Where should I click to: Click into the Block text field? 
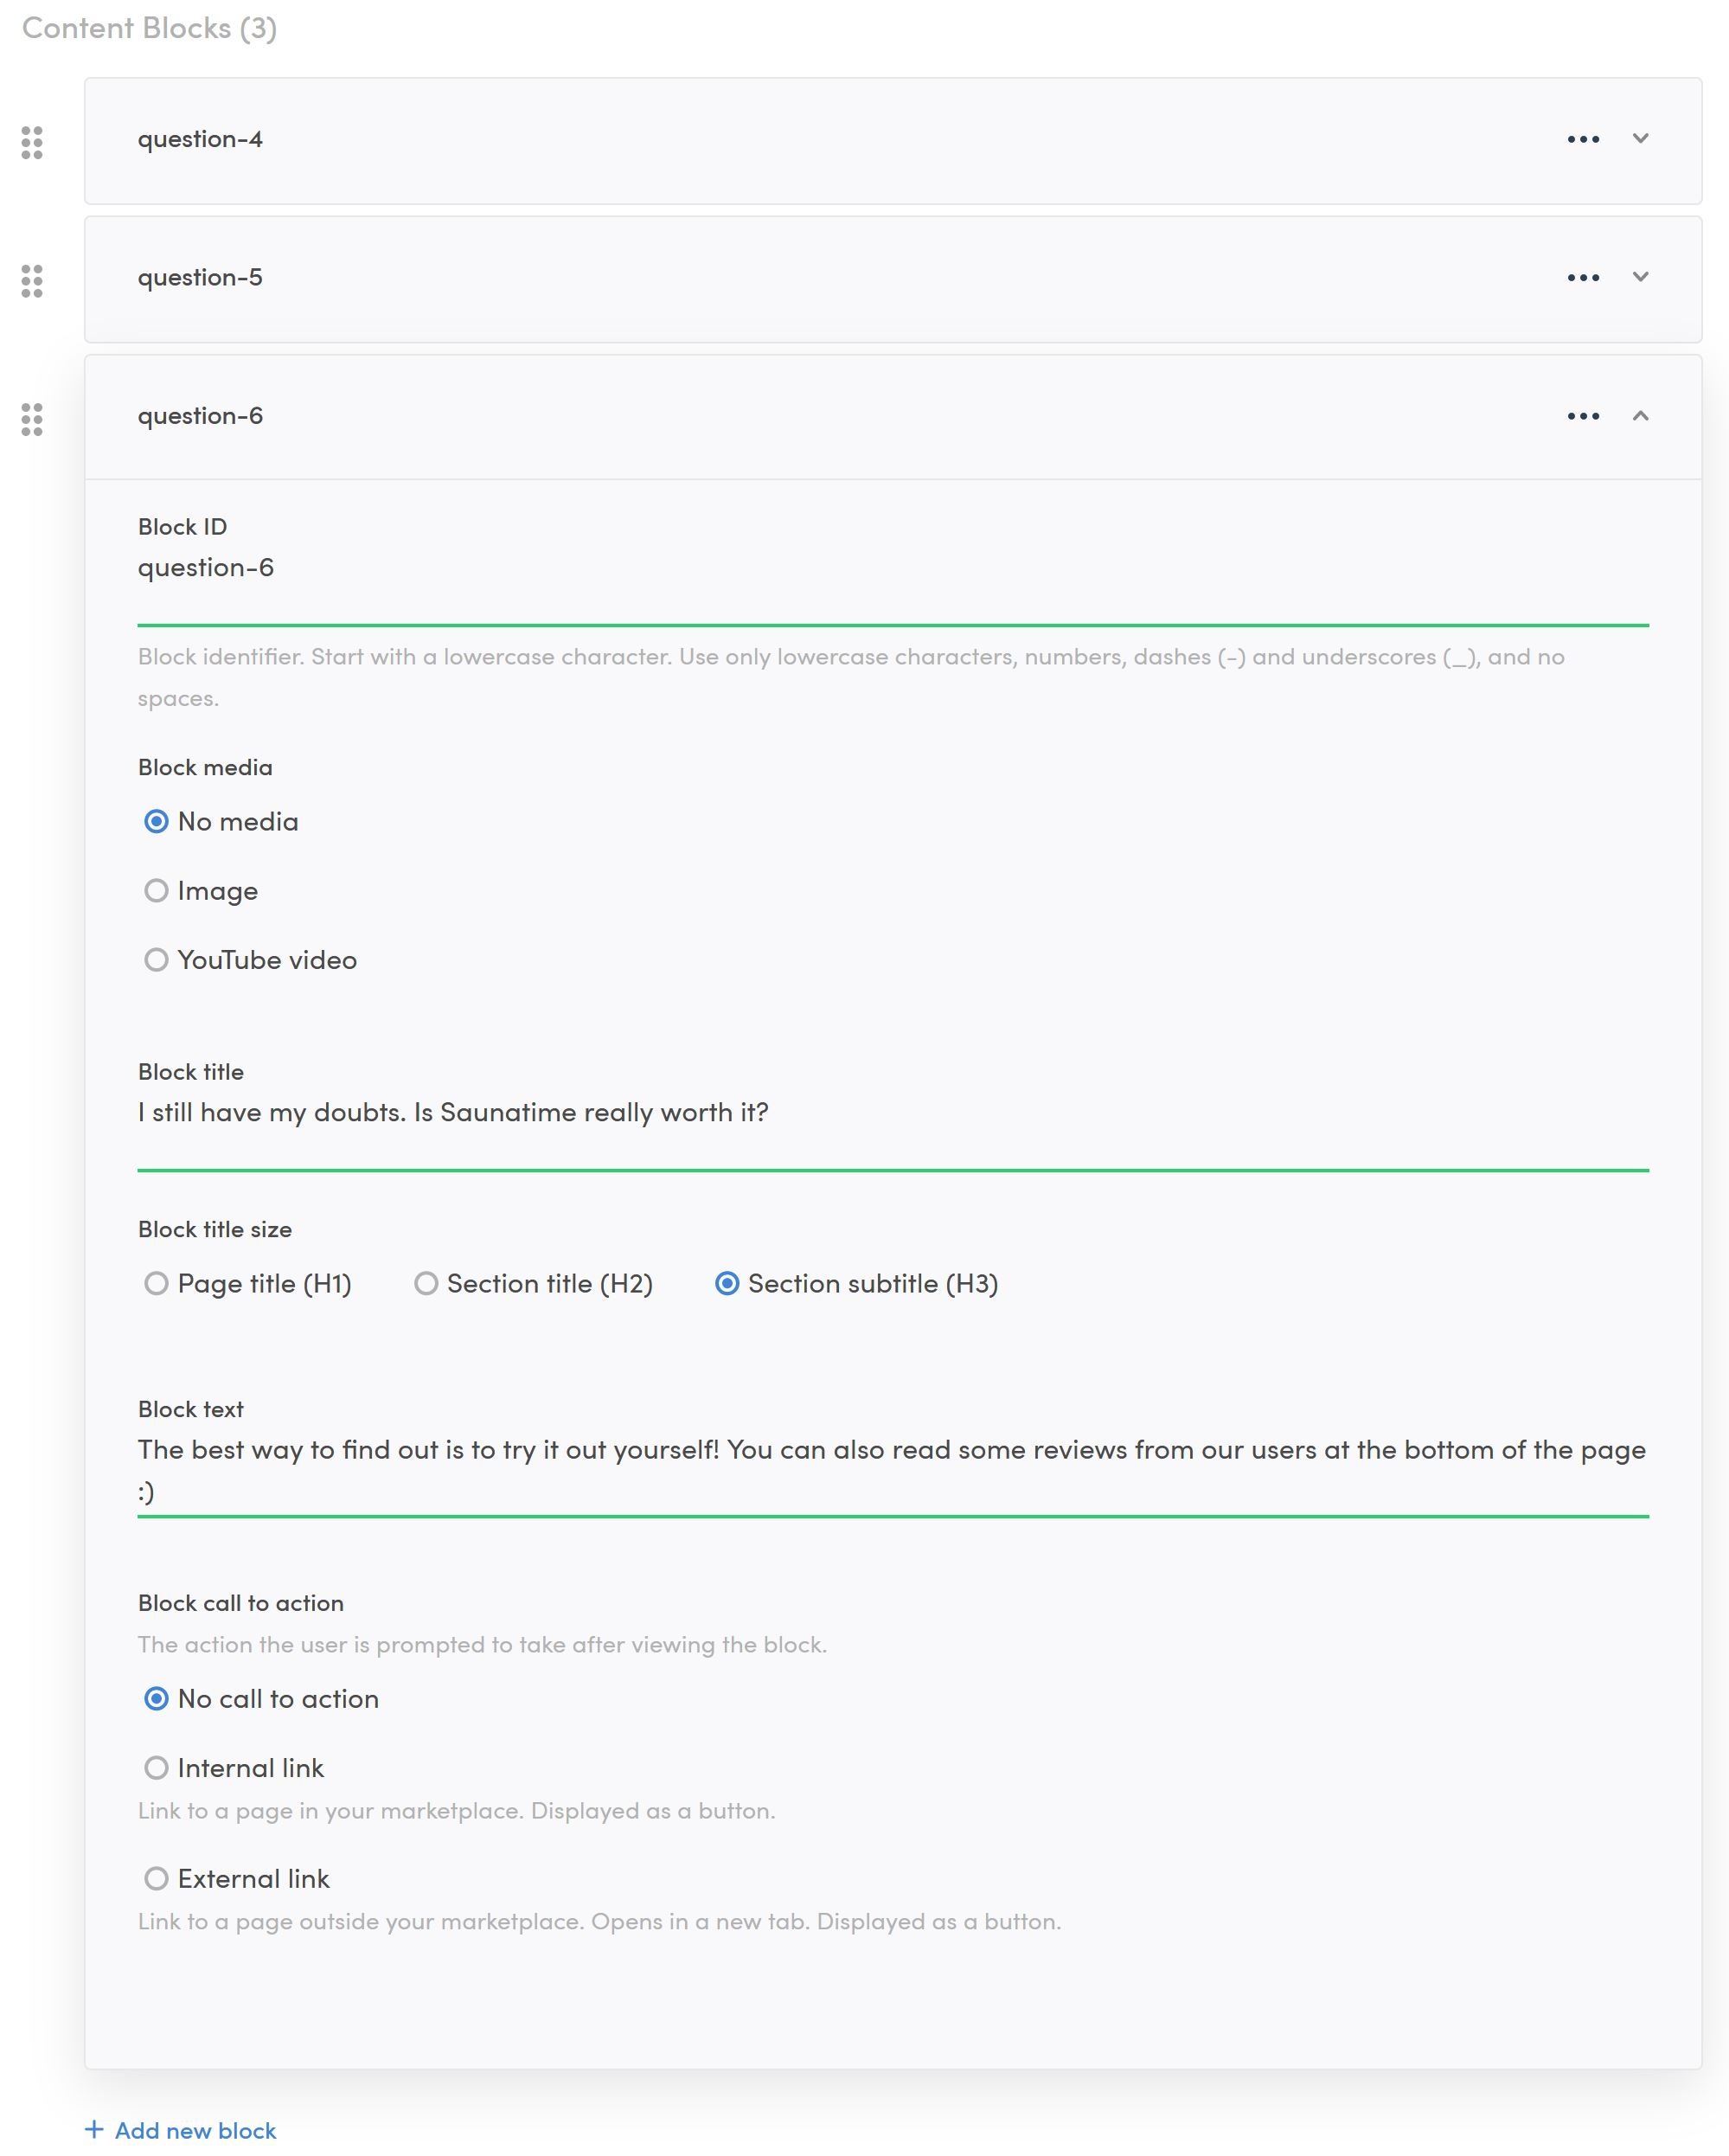tap(892, 1470)
